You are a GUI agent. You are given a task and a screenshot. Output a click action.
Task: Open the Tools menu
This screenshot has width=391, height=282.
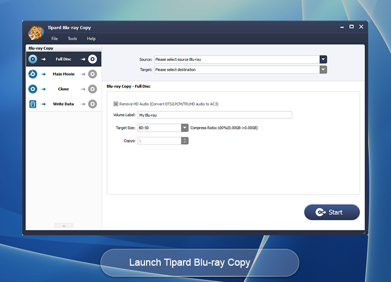[72, 39]
